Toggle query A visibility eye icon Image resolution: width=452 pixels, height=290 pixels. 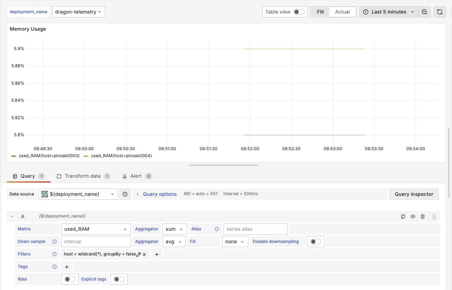pyautogui.click(x=413, y=216)
